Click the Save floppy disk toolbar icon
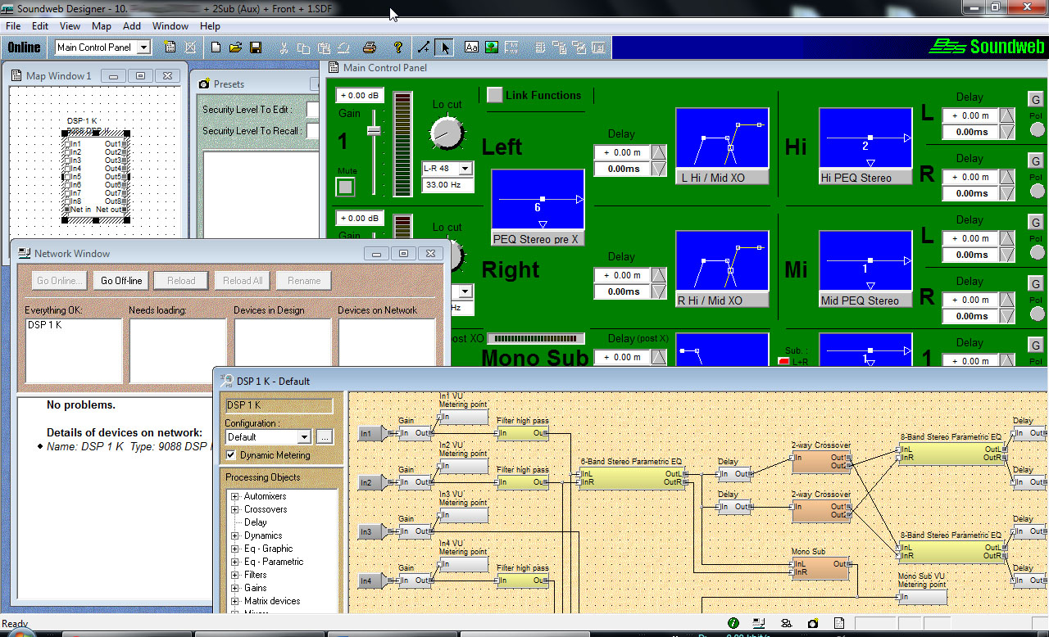Viewport: 1049px width, 637px height. pyautogui.click(x=256, y=47)
